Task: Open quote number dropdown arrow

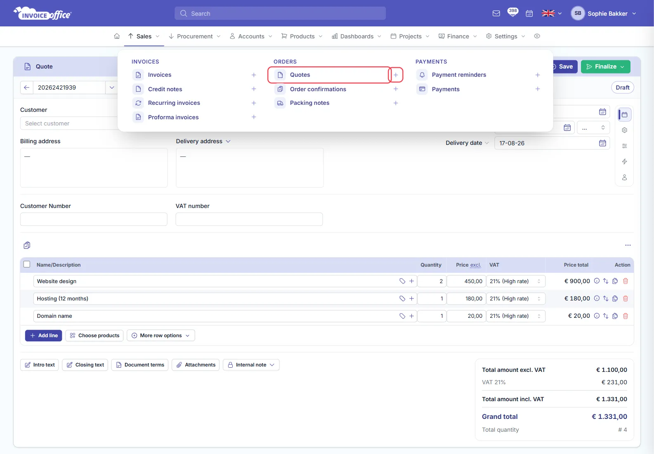Action: pyautogui.click(x=112, y=87)
